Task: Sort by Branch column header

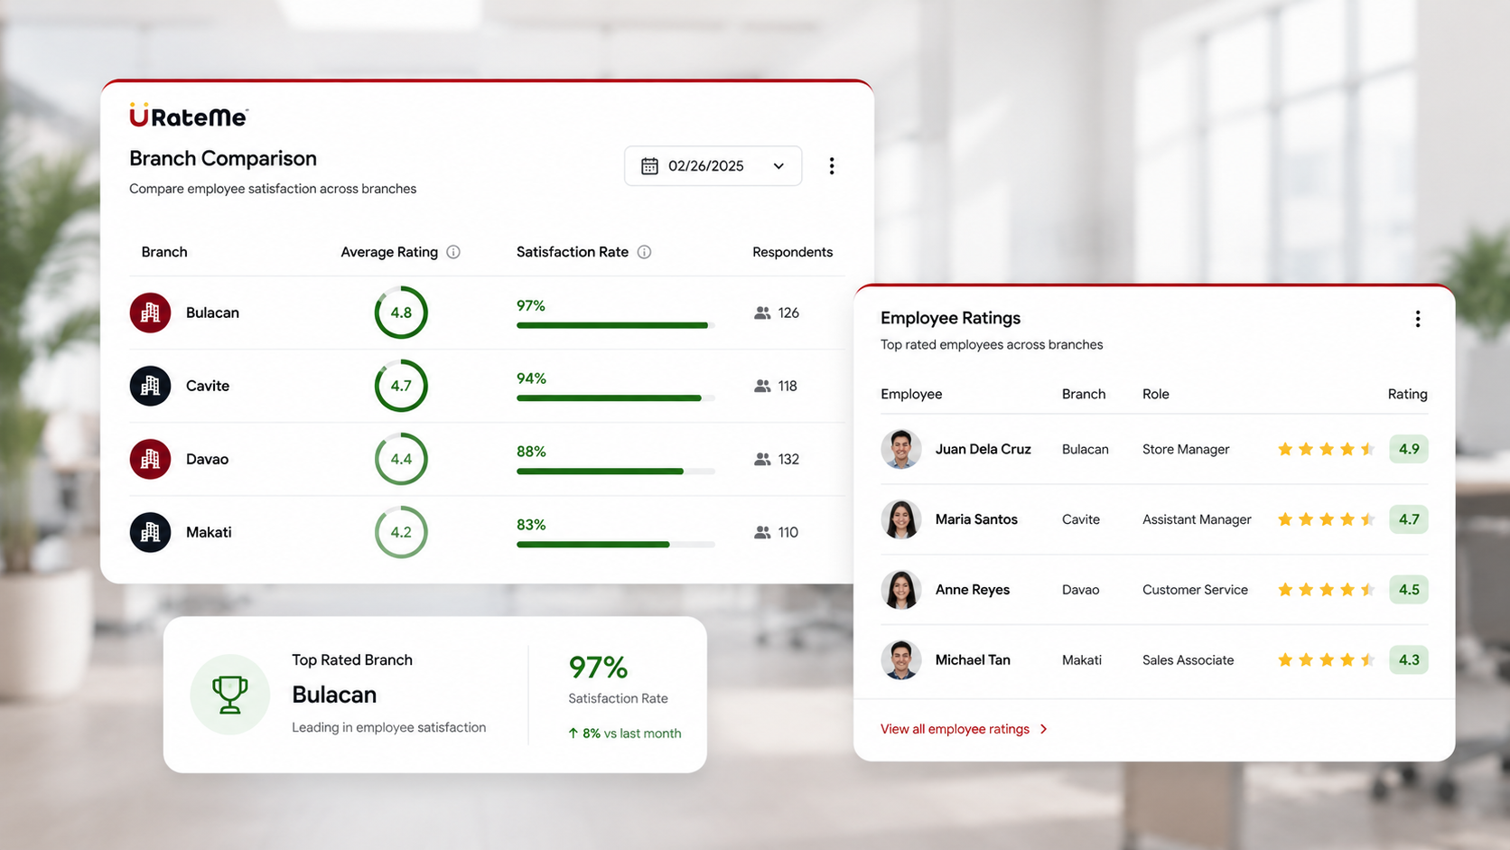Action: click(x=164, y=252)
